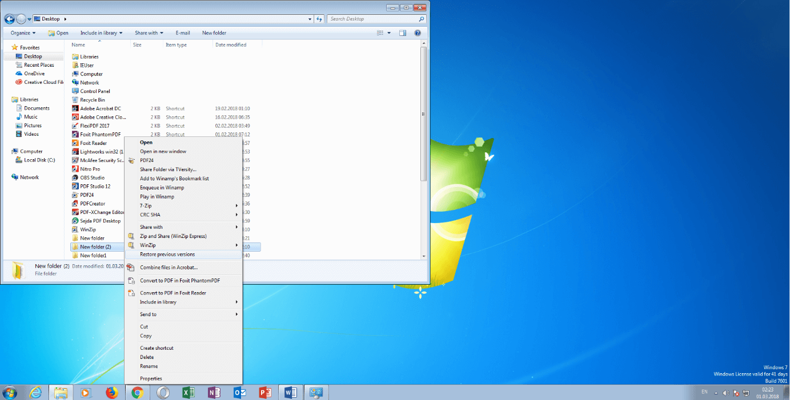The height and width of the screenshot is (400, 790).
Task: Click the Adobe Acrobat DC shortcut icon
Action: [x=75, y=108]
